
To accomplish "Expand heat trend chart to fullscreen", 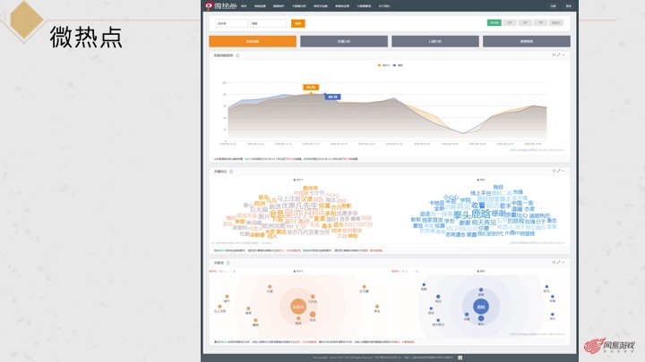I will [x=559, y=55].
